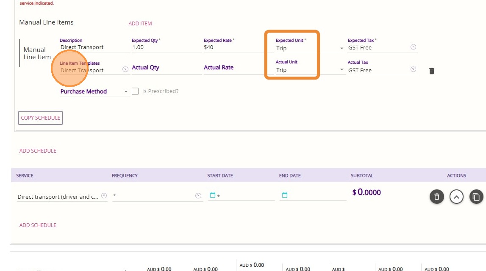This screenshot has width=486, height=271.
Task: Focus the Actual Qty input field
Action: [x=165, y=68]
